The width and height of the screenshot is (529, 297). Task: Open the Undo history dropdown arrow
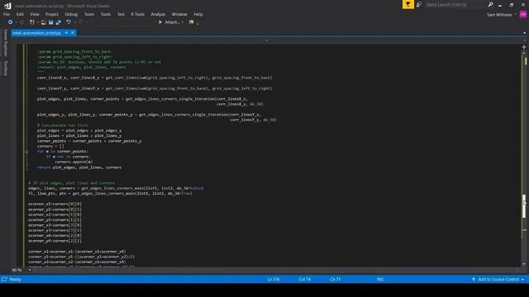tap(74, 22)
